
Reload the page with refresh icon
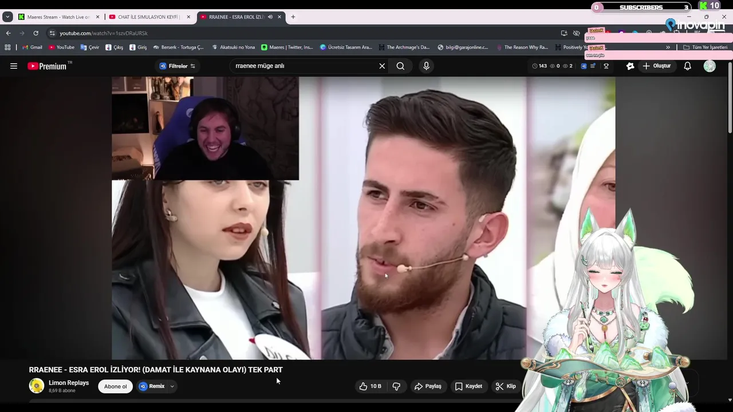point(36,33)
